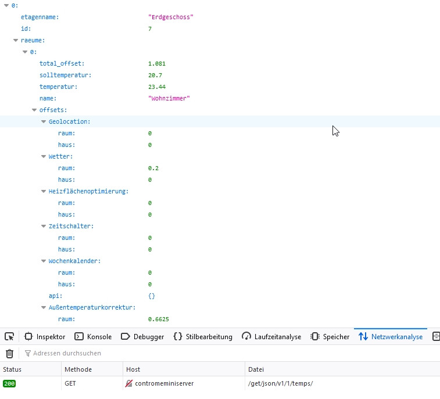Click the insecure connection lock icon
Image resolution: width=440 pixels, height=399 pixels.
tap(129, 384)
